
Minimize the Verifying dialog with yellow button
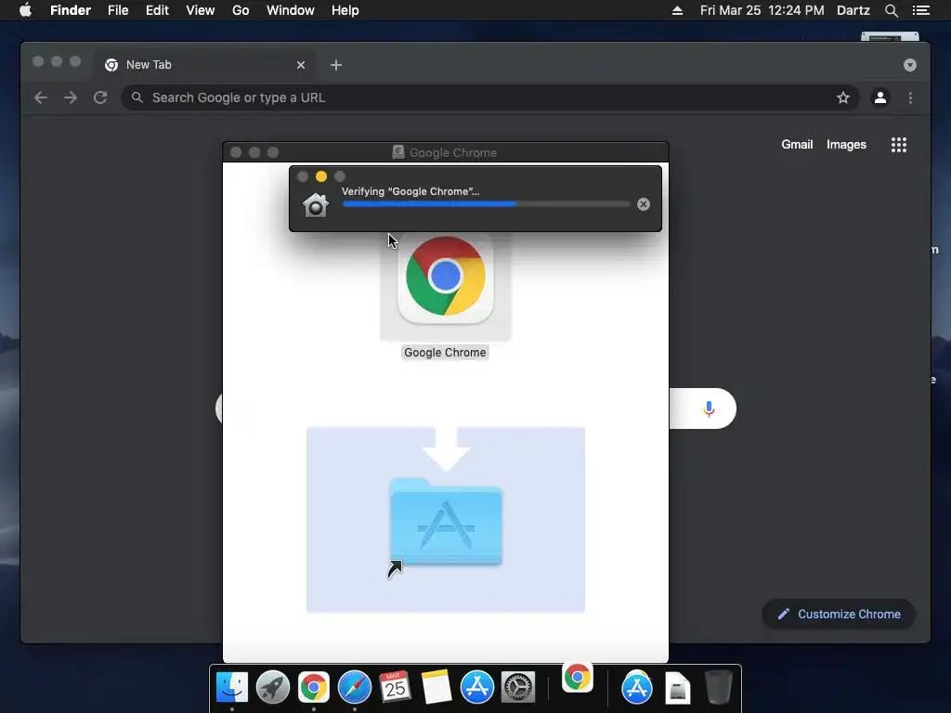321,176
